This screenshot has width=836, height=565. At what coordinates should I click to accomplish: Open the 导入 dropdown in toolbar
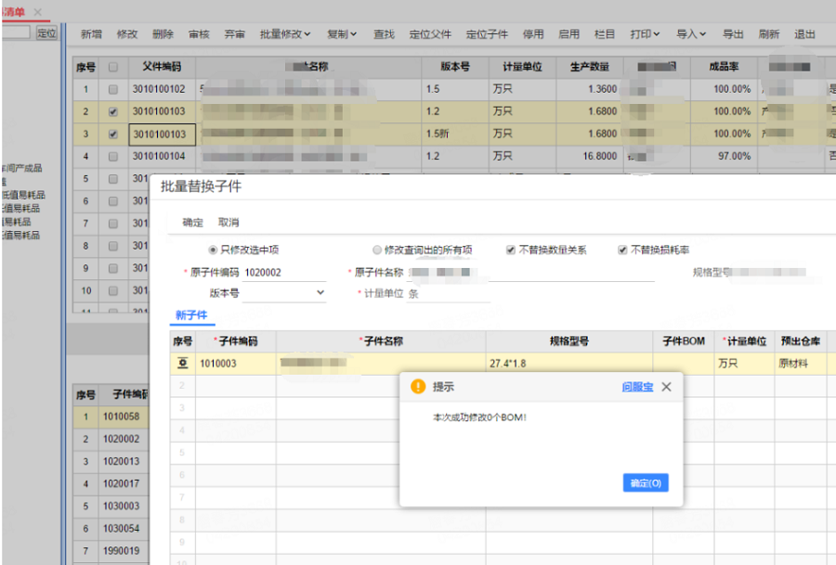(691, 34)
